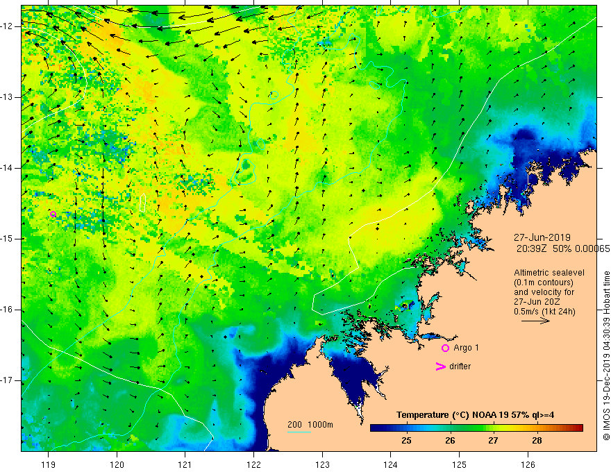Click the small white contour polygon near 120.4E
Screen dimensions: 611x472
tap(142, 203)
